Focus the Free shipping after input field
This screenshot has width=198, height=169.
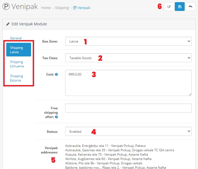[x=128, y=108]
